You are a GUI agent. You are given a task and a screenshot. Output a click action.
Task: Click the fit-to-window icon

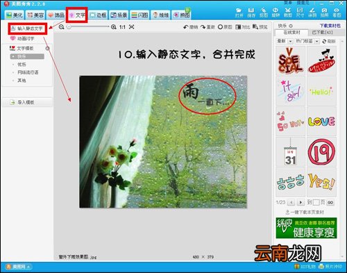point(132,27)
